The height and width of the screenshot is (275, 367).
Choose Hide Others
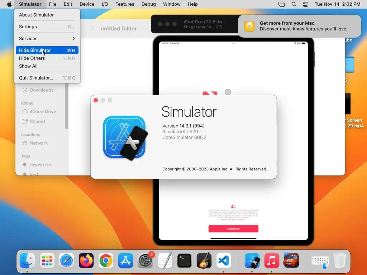pyautogui.click(x=47, y=58)
